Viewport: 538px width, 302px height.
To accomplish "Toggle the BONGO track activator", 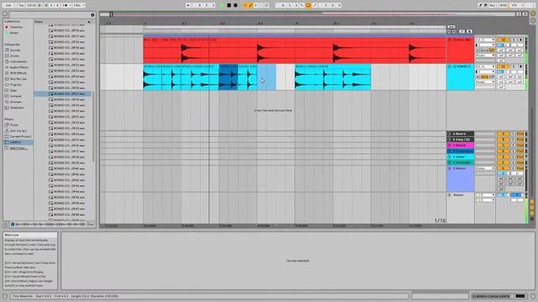I will pyautogui.click(x=503, y=66).
